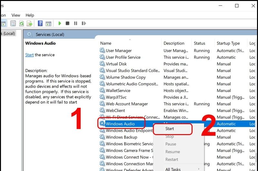Screen dimensions: 258x171
Task: Select the Volume Shadow Copy service
Action: click(126, 77)
